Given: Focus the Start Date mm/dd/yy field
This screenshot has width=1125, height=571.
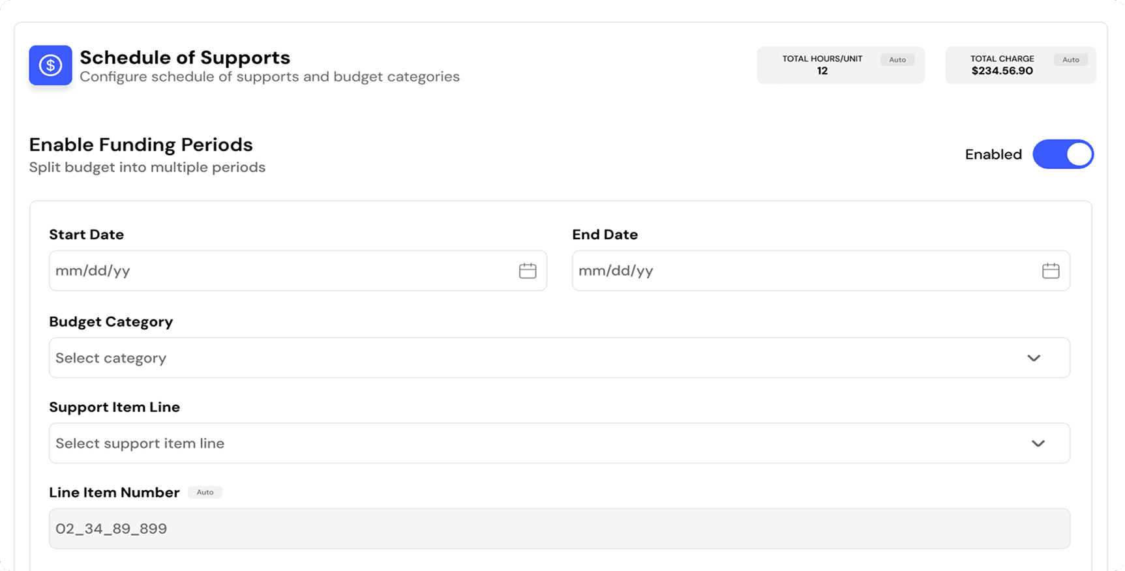Looking at the screenshot, I should (298, 271).
